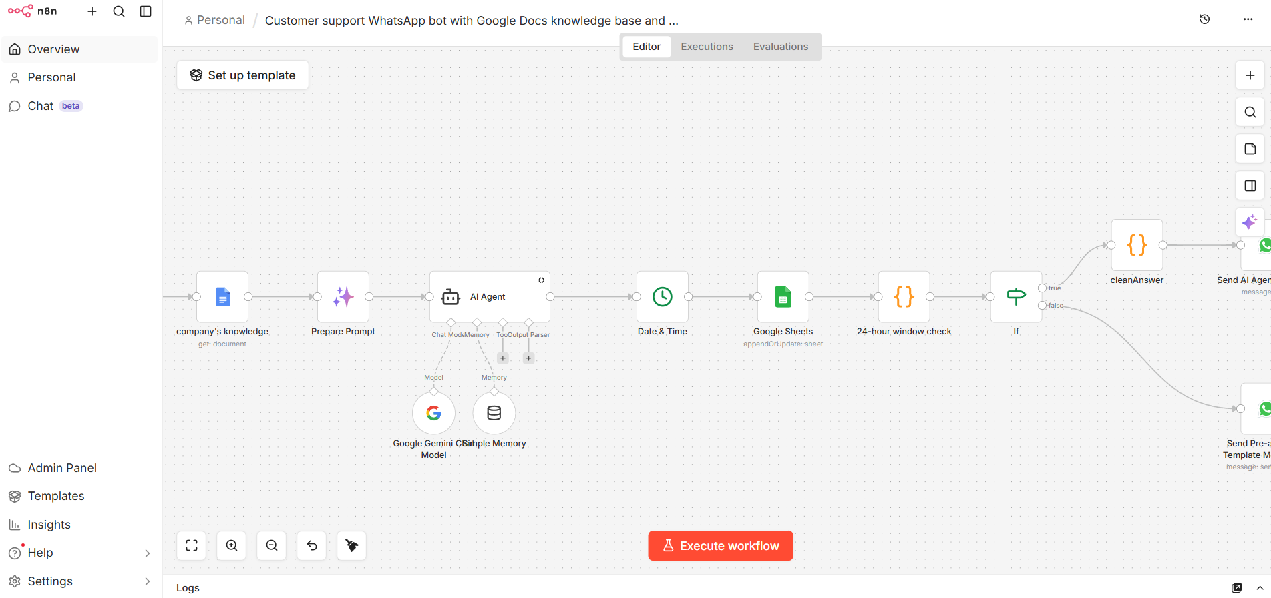Click the plus icon beside n8n logo

click(x=92, y=11)
